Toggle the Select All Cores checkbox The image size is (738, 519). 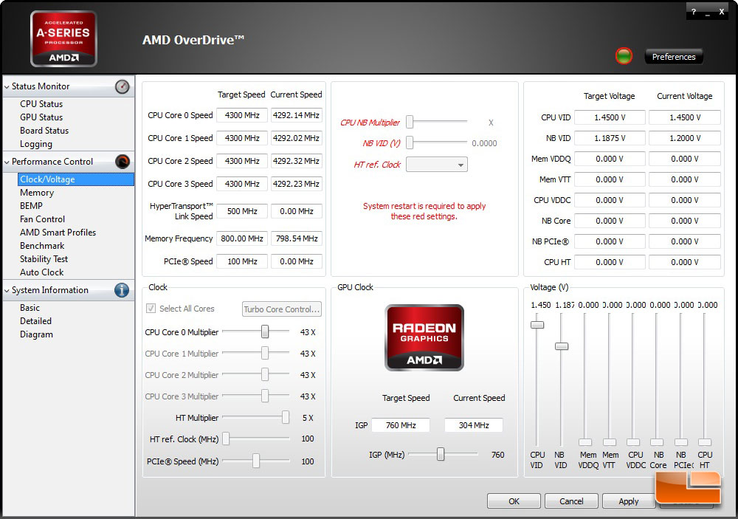[x=151, y=309]
